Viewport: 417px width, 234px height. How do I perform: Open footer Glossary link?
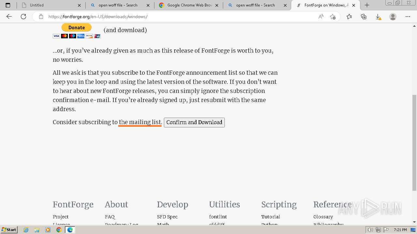[323, 217]
